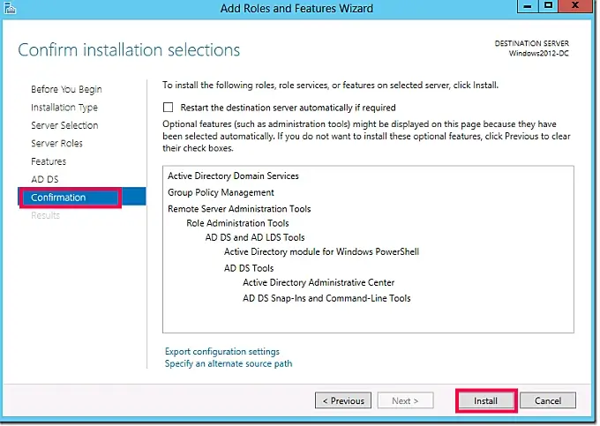Go to the Server Roles step
Viewport: 600px width, 426px height.
[x=56, y=144]
